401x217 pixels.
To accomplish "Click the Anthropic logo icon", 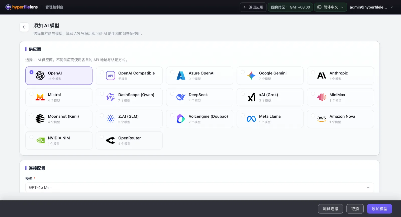I will coord(322,76).
